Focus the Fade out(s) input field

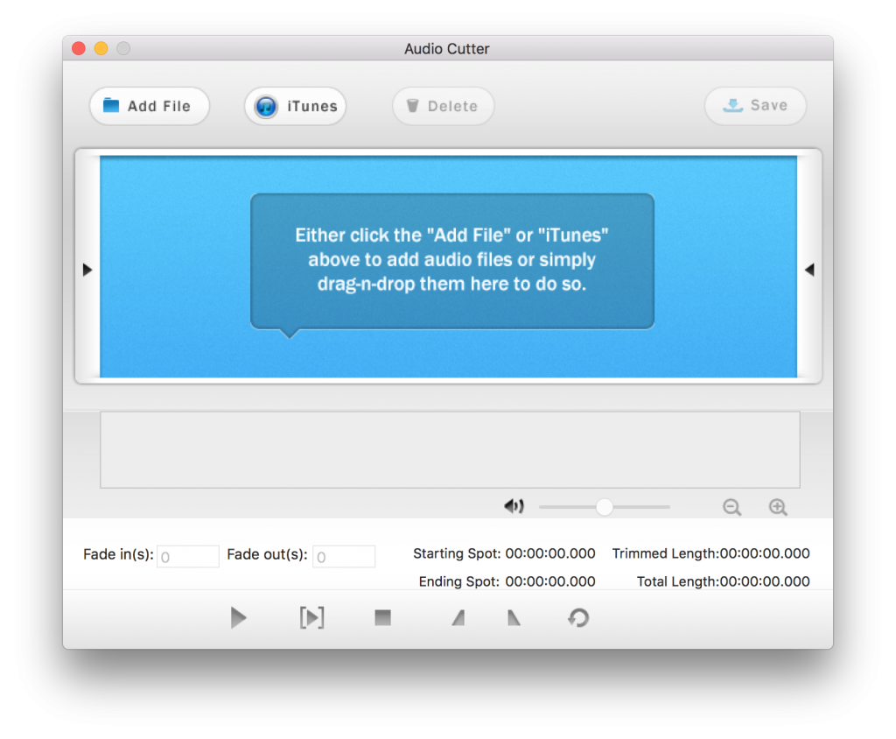pos(344,557)
